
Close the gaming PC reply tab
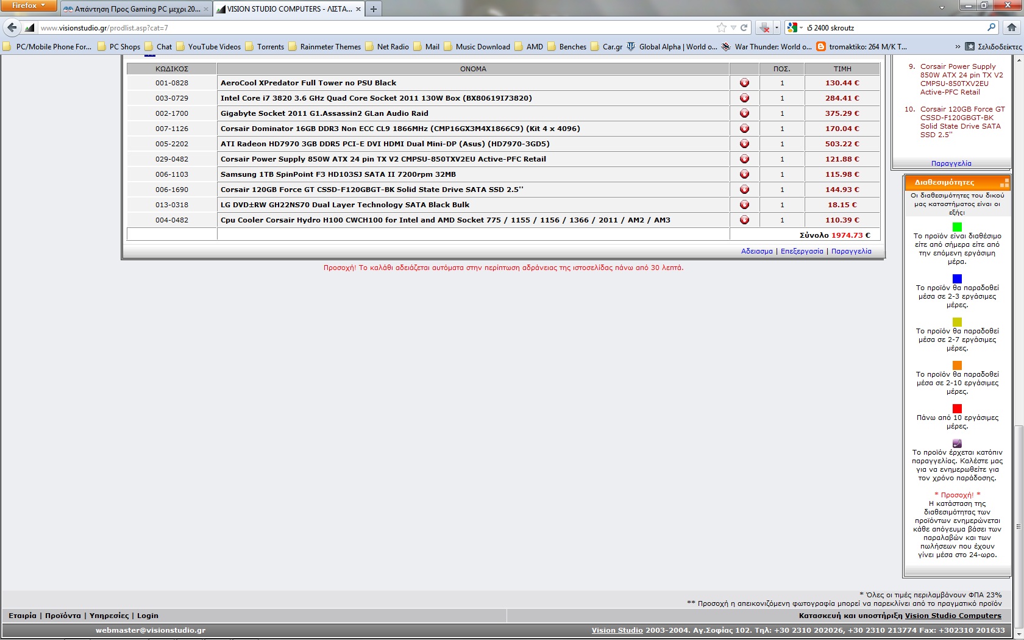205,9
